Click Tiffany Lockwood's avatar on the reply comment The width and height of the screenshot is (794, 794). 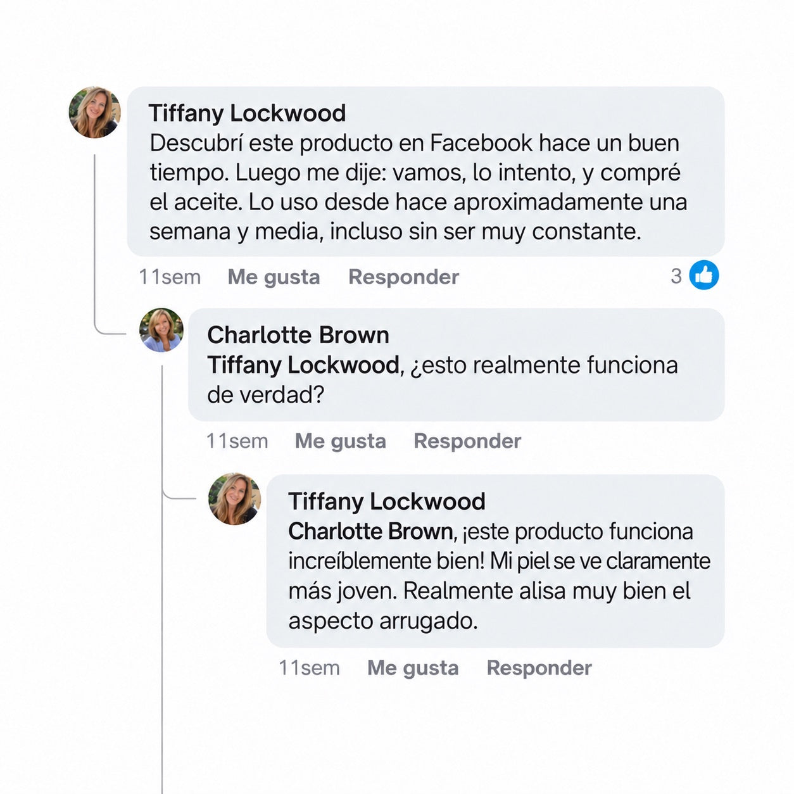234,499
